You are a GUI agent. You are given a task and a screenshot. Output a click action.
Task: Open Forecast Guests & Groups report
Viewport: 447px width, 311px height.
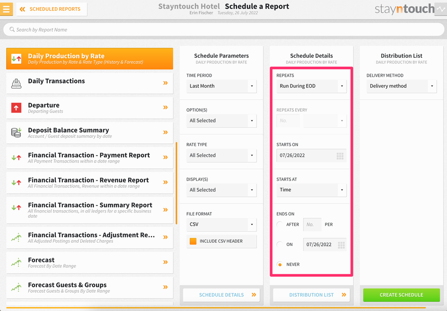click(89, 288)
